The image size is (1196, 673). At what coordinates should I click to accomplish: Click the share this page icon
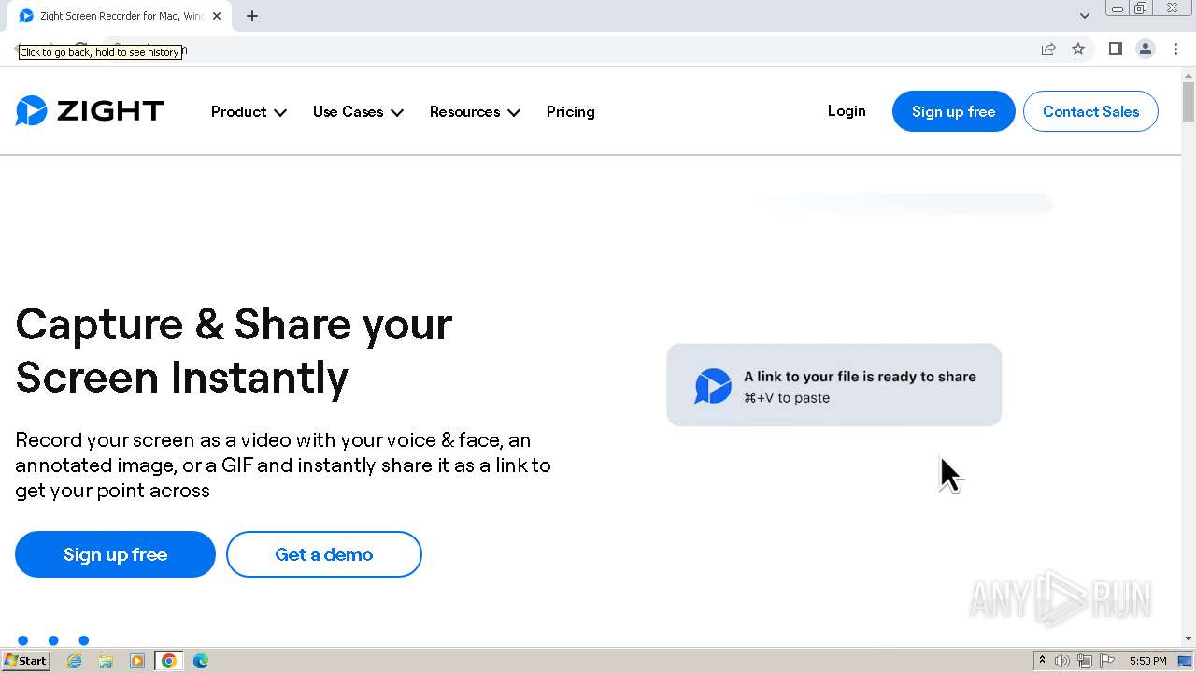1048,50
